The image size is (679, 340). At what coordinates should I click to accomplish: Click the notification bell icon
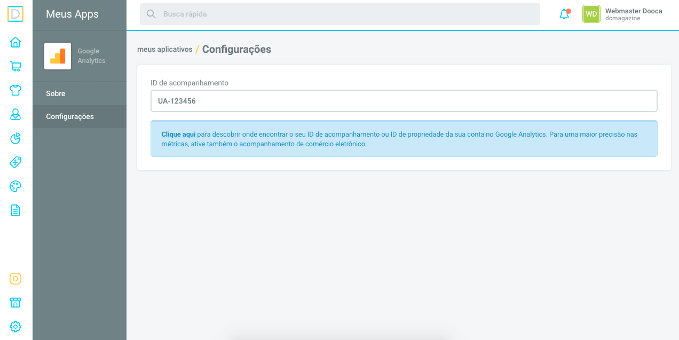(x=565, y=14)
